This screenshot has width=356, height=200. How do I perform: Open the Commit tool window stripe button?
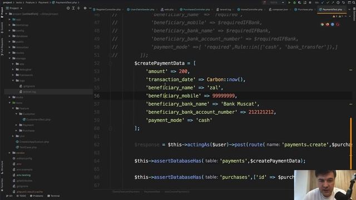point(2,28)
